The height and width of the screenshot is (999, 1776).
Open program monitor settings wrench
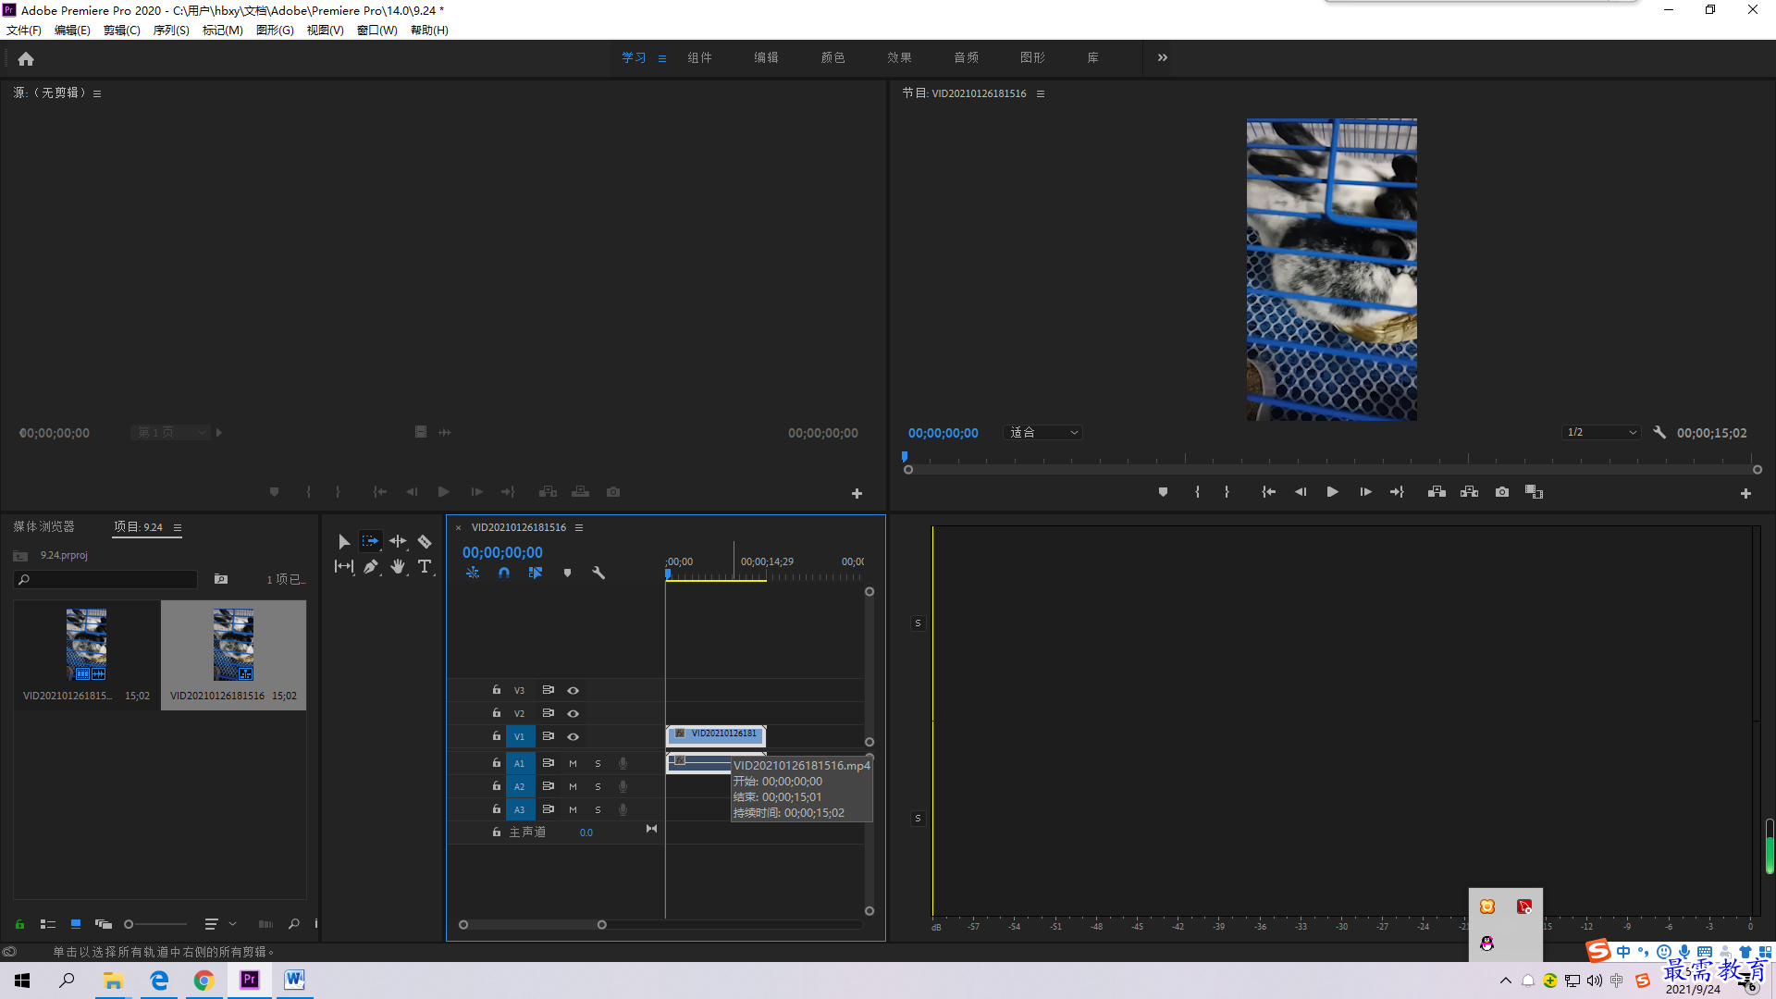coord(1659,432)
